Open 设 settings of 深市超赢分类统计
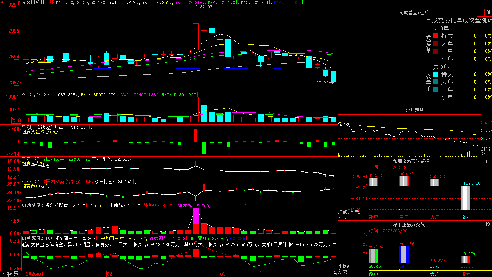This screenshot has height=277, width=492. [x=488, y=224]
